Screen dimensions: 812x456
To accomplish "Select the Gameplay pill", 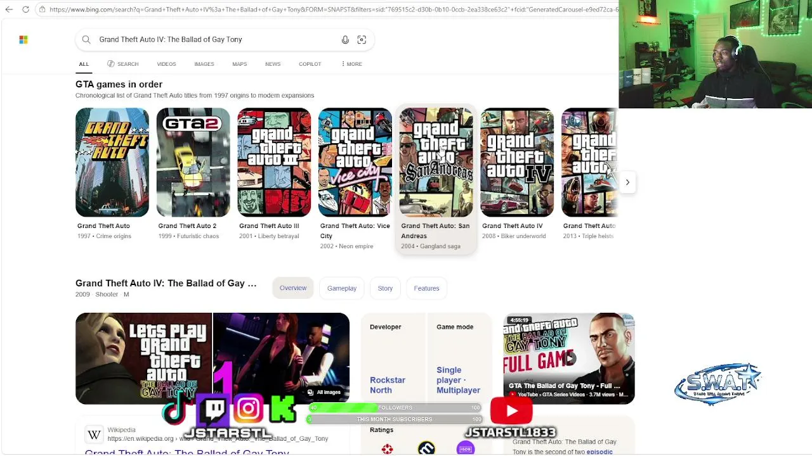I will tap(342, 288).
